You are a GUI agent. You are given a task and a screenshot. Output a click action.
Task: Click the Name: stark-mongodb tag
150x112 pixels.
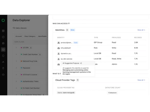66,93
